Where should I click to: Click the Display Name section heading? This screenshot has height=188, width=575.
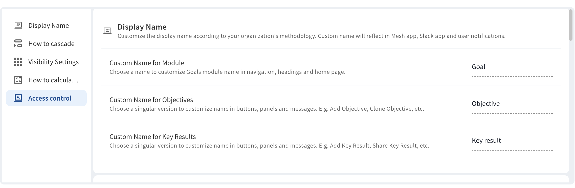pyautogui.click(x=142, y=27)
